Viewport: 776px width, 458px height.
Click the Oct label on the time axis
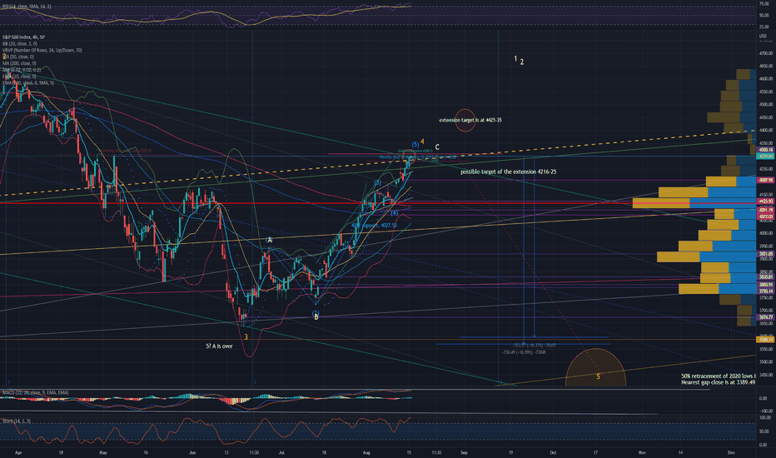pyautogui.click(x=553, y=452)
